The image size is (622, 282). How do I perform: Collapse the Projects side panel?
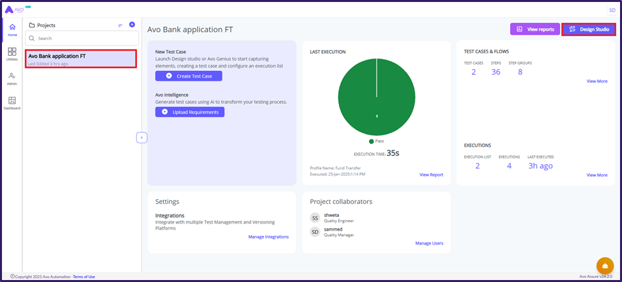click(142, 137)
